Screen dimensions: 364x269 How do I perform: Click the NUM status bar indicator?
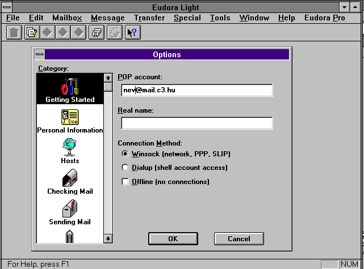[x=349, y=264]
